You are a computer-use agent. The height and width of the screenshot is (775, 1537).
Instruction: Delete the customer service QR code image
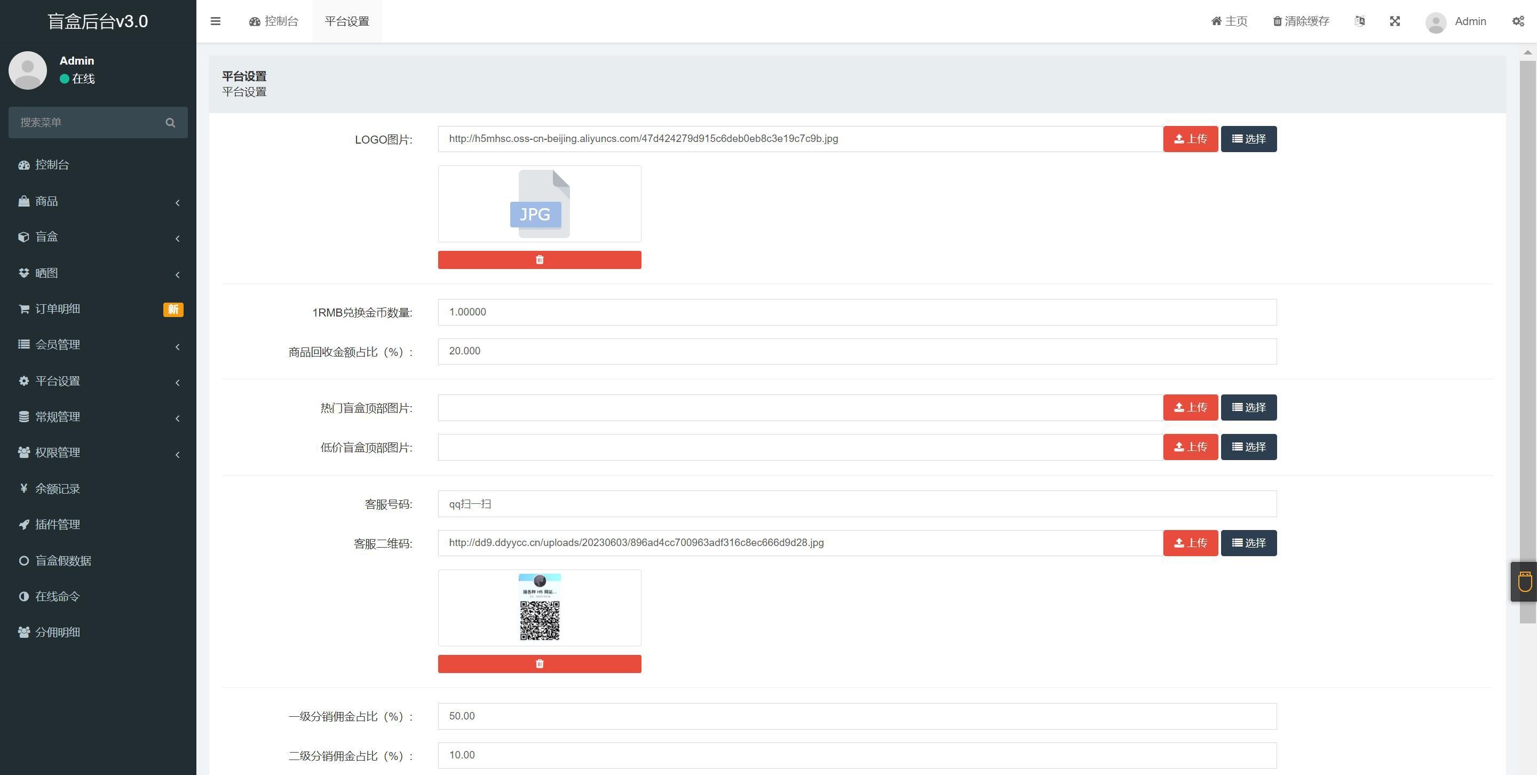coord(540,663)
